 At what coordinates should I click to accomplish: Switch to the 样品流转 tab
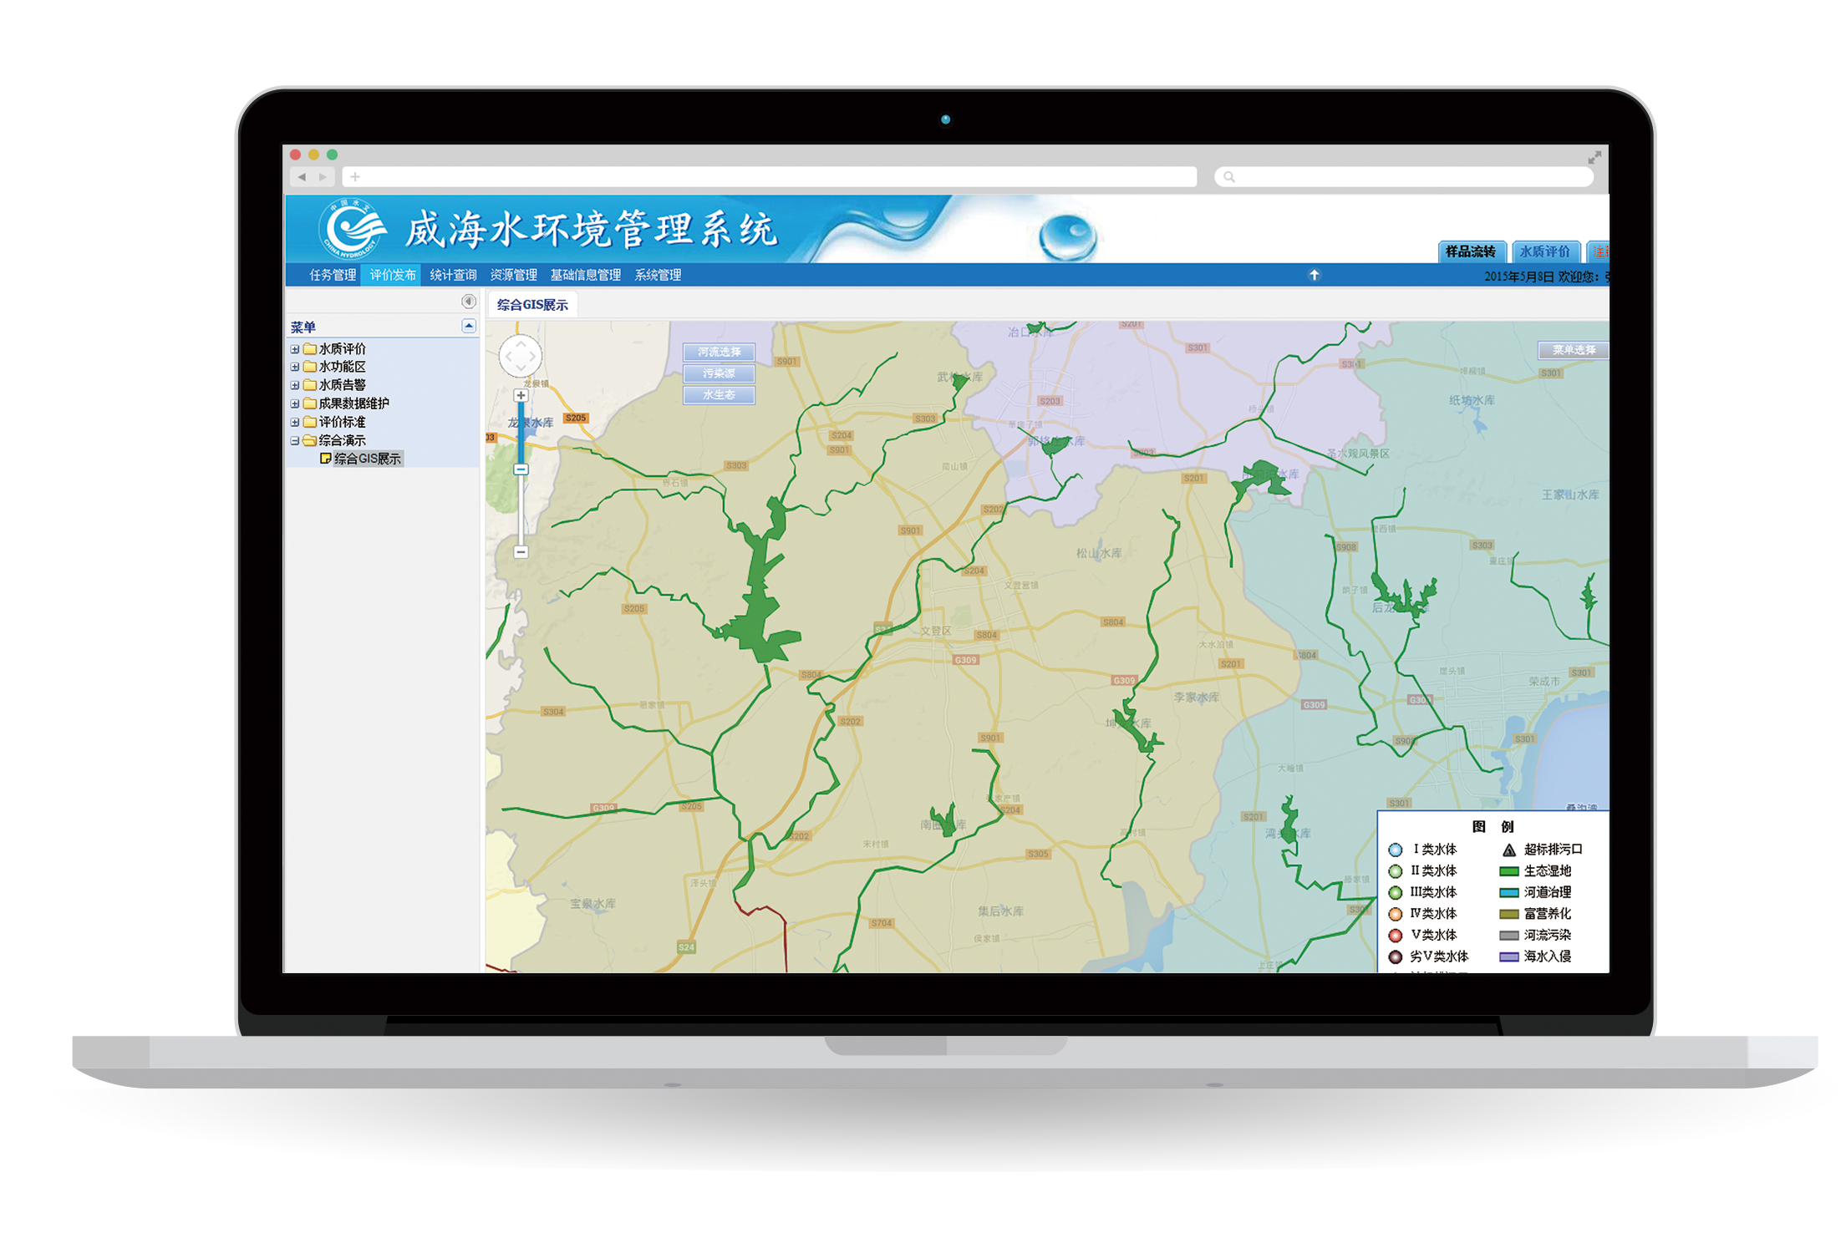coord(1470,251)
